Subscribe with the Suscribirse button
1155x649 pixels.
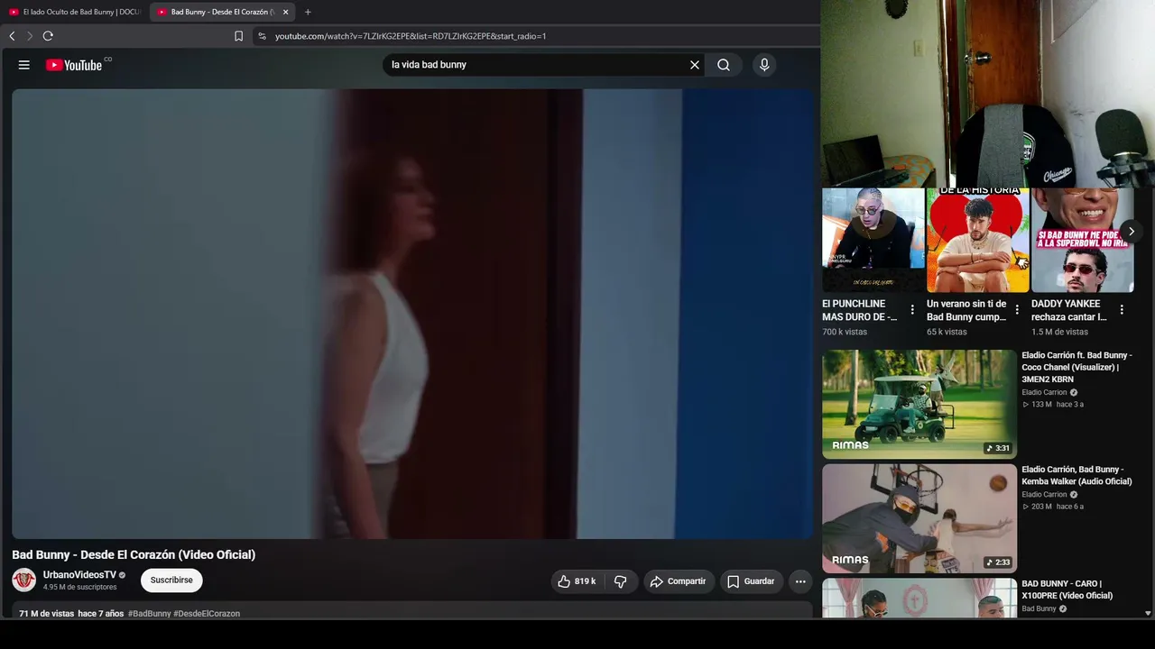(171, 580)
